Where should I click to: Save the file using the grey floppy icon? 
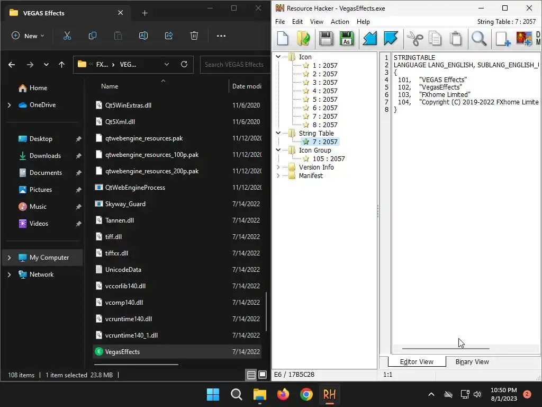(326, 38)
